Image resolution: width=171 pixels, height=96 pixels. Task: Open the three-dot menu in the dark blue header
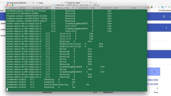(166, 28)
